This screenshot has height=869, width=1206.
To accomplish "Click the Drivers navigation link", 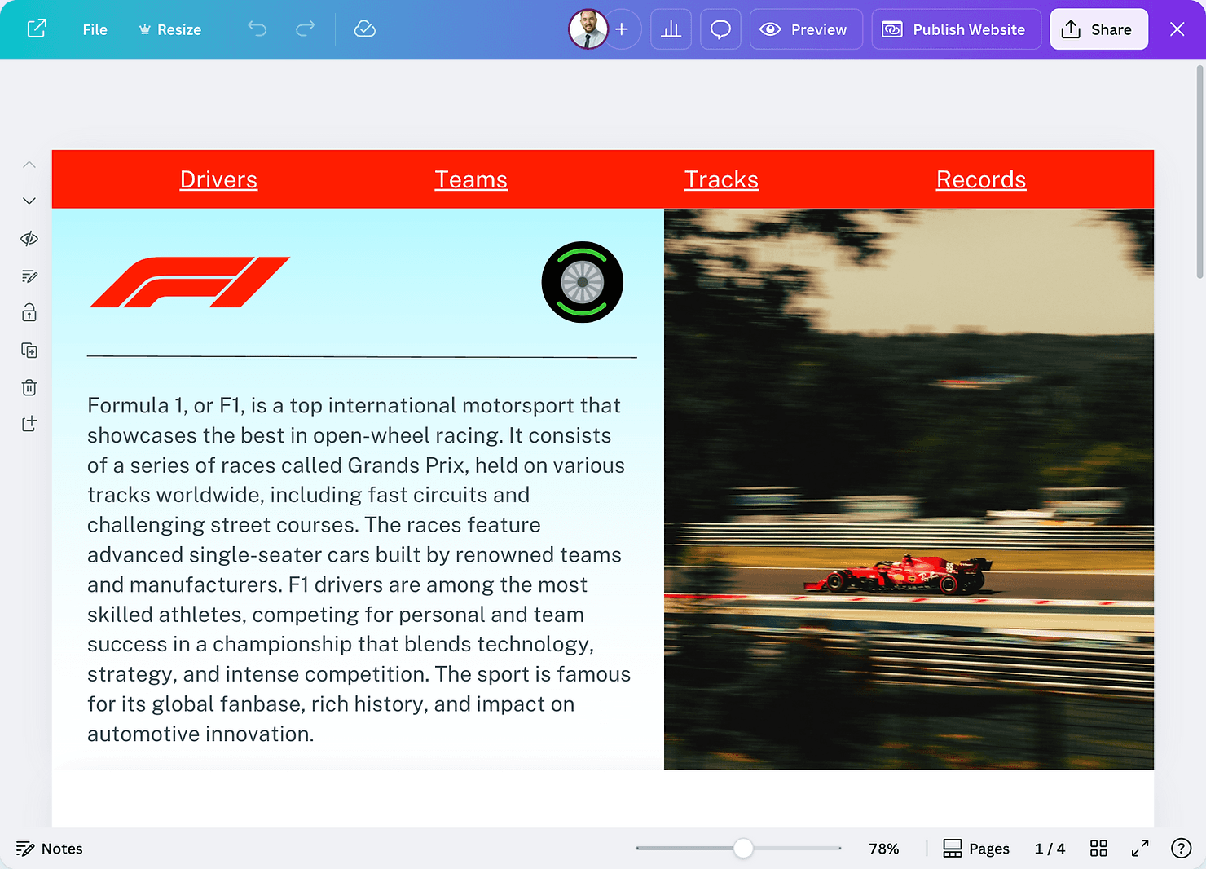I will click(218, 179).
